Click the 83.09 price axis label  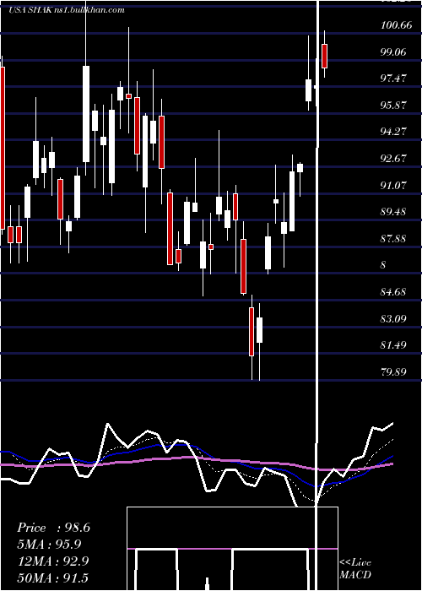pyautogui.click(x=393, y=319)
